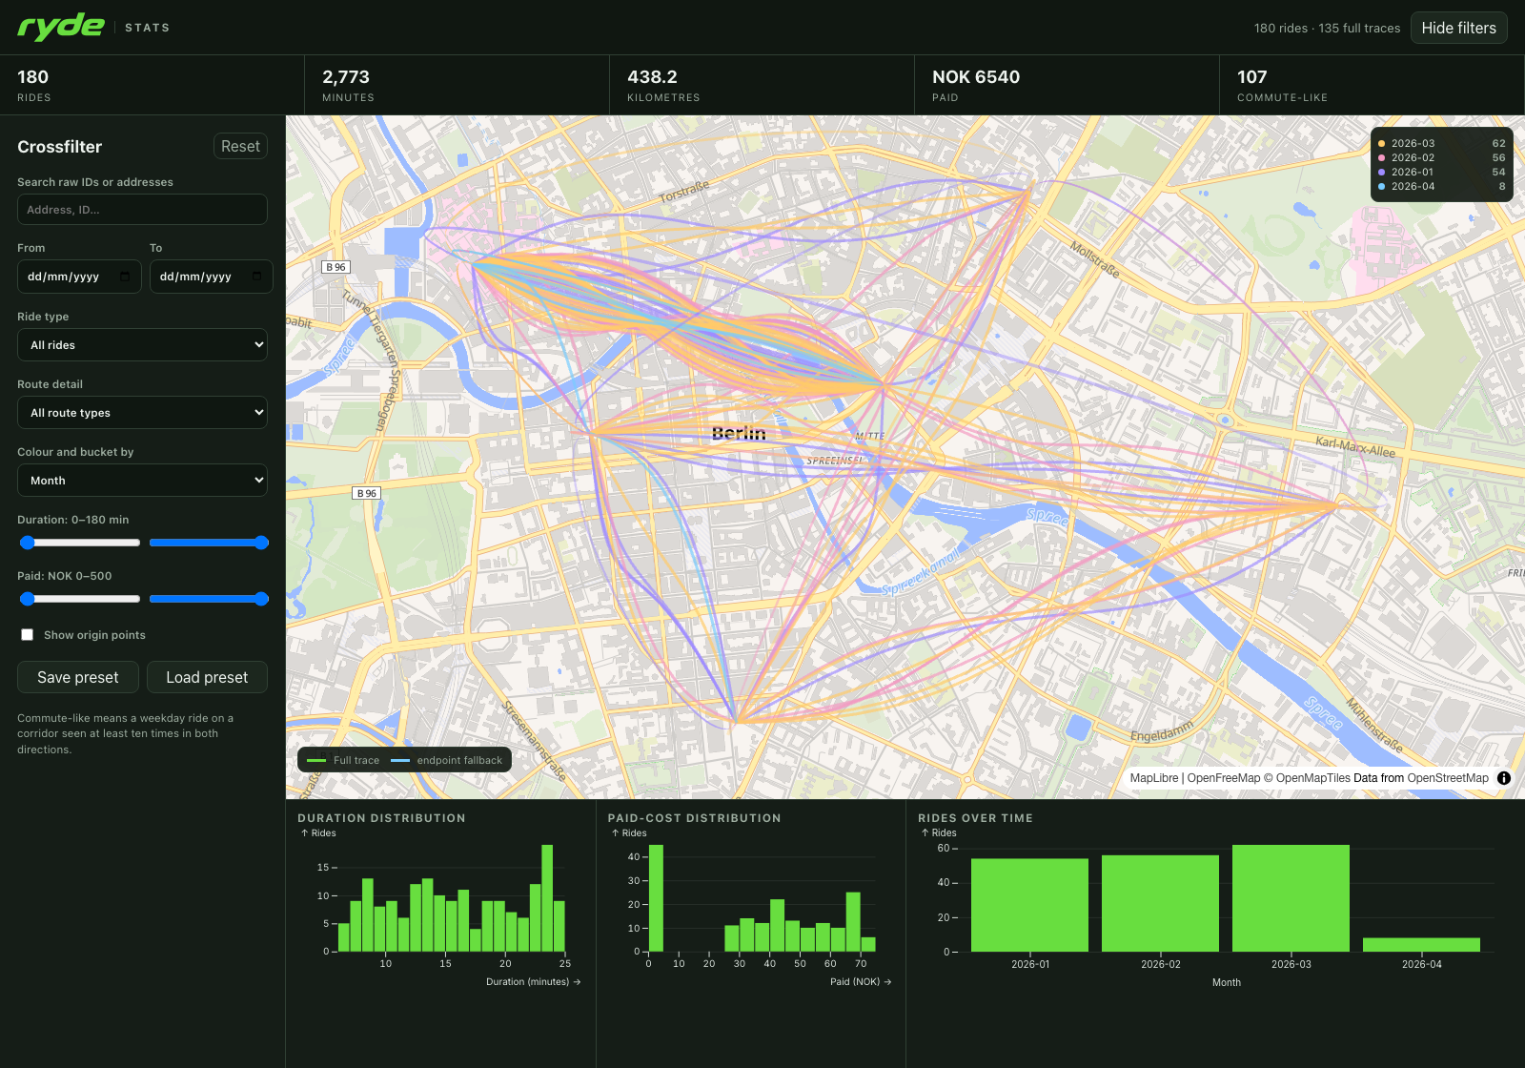The image size is (1525, 1068).
Task: Click the 2026-03 bar in Rides over time
Action: 1291,898
